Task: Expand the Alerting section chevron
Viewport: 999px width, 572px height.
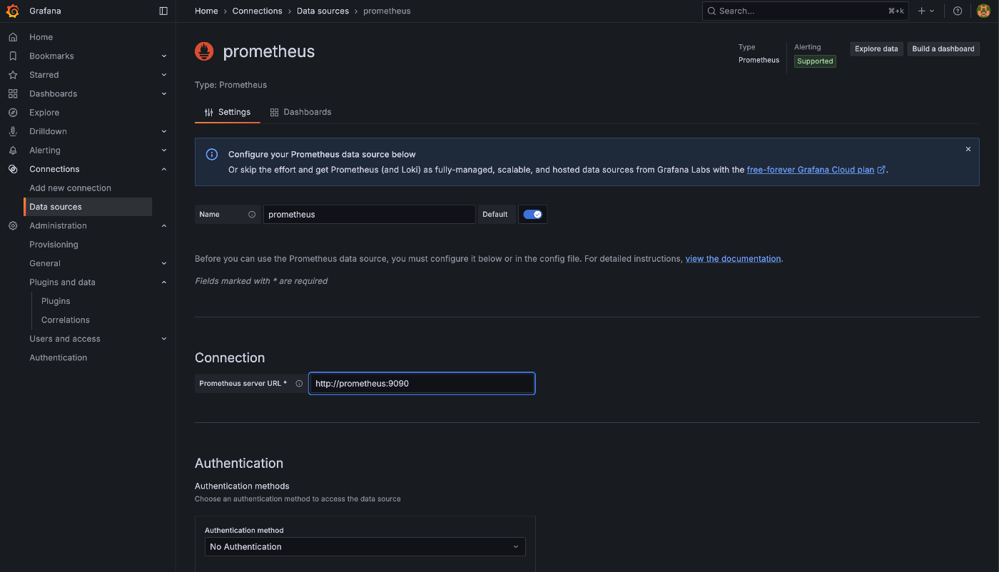Action: click(164, 150)
